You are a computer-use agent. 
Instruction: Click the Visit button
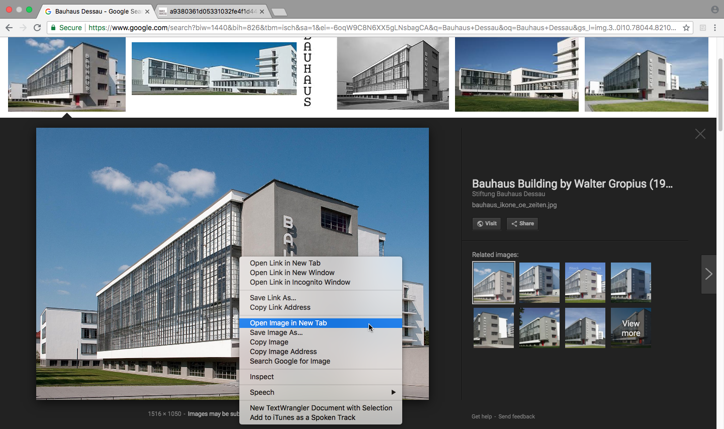[486, 224]
